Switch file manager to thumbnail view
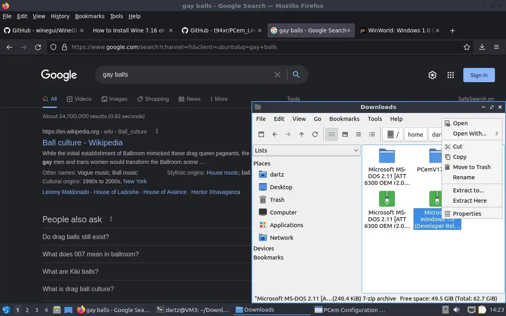 coord(345,134)
